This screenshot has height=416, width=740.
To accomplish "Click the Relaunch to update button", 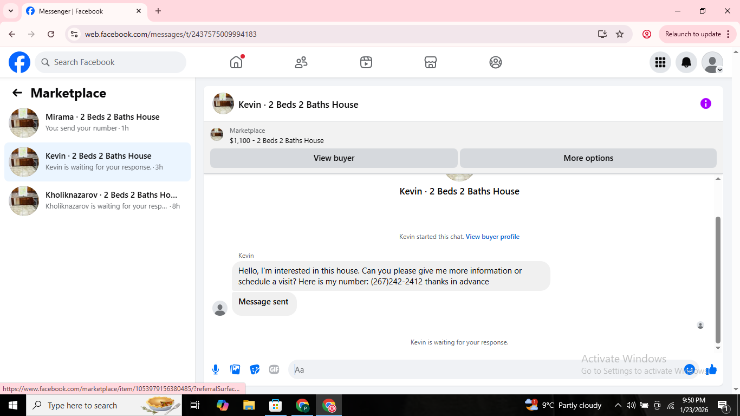I will [x=698, y=34].
